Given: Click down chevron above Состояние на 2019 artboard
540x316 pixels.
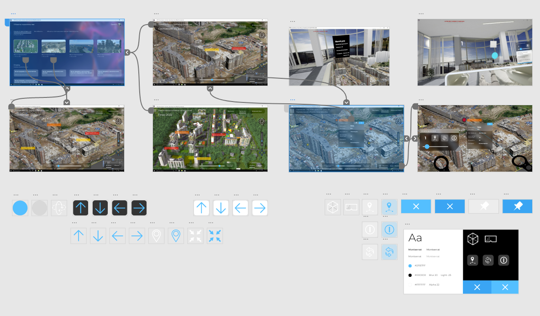Looking at the screenshot, I should (67, 102).
